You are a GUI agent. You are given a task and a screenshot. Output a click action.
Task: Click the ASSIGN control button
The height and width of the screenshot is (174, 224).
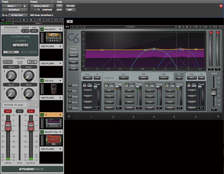(x=8, y=62)
